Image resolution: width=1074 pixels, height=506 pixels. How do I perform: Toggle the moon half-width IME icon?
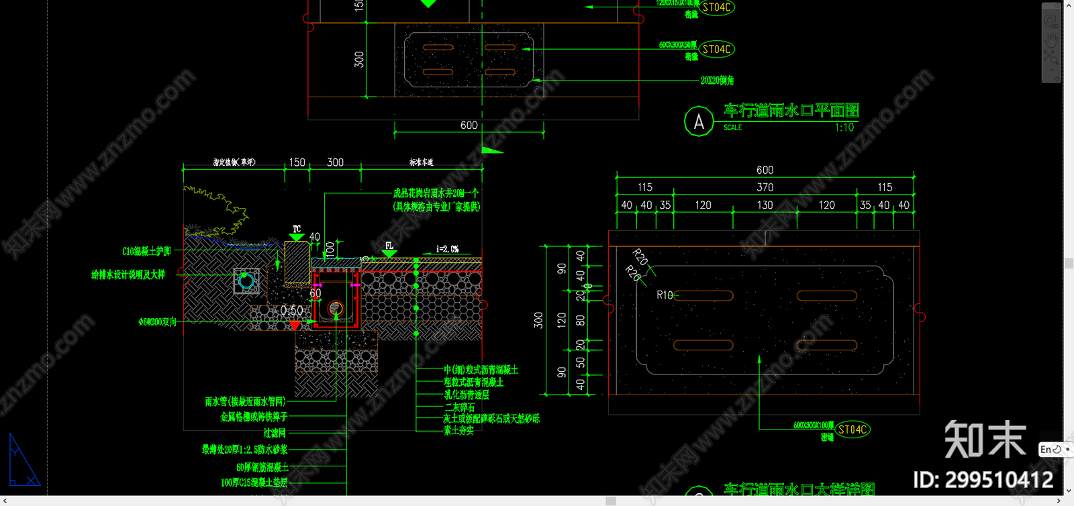pos(1057,450)
